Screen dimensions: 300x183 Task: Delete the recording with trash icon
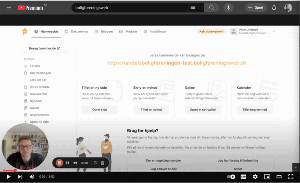click(x=103, y=163)
